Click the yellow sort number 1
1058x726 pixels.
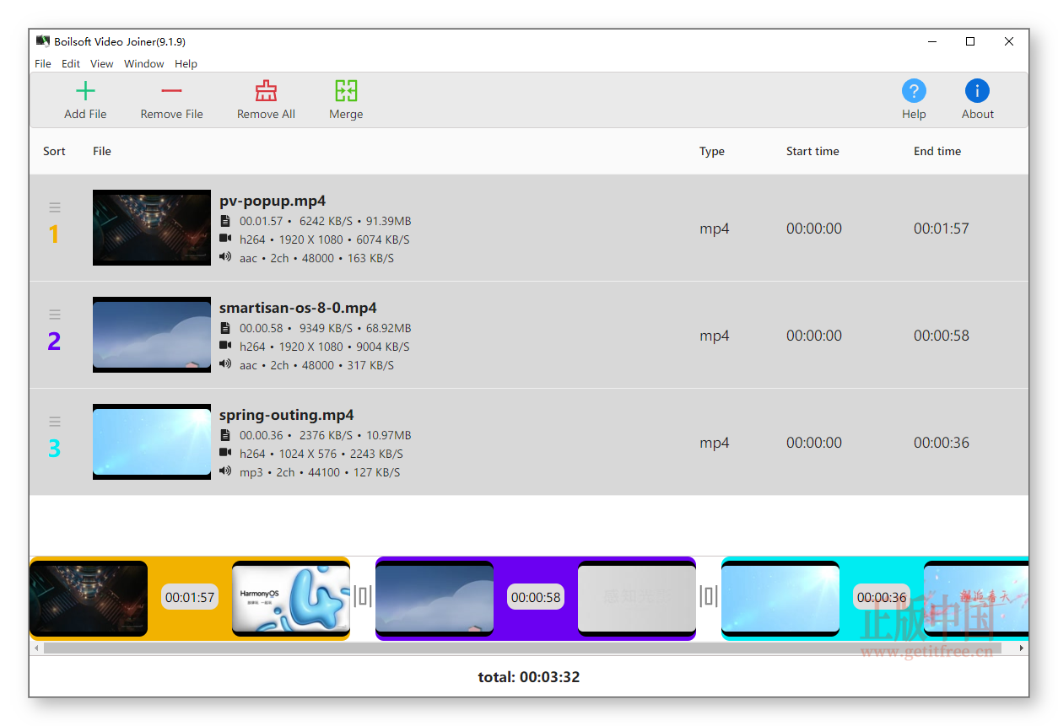pyautogui.click(x=54, y=234)
